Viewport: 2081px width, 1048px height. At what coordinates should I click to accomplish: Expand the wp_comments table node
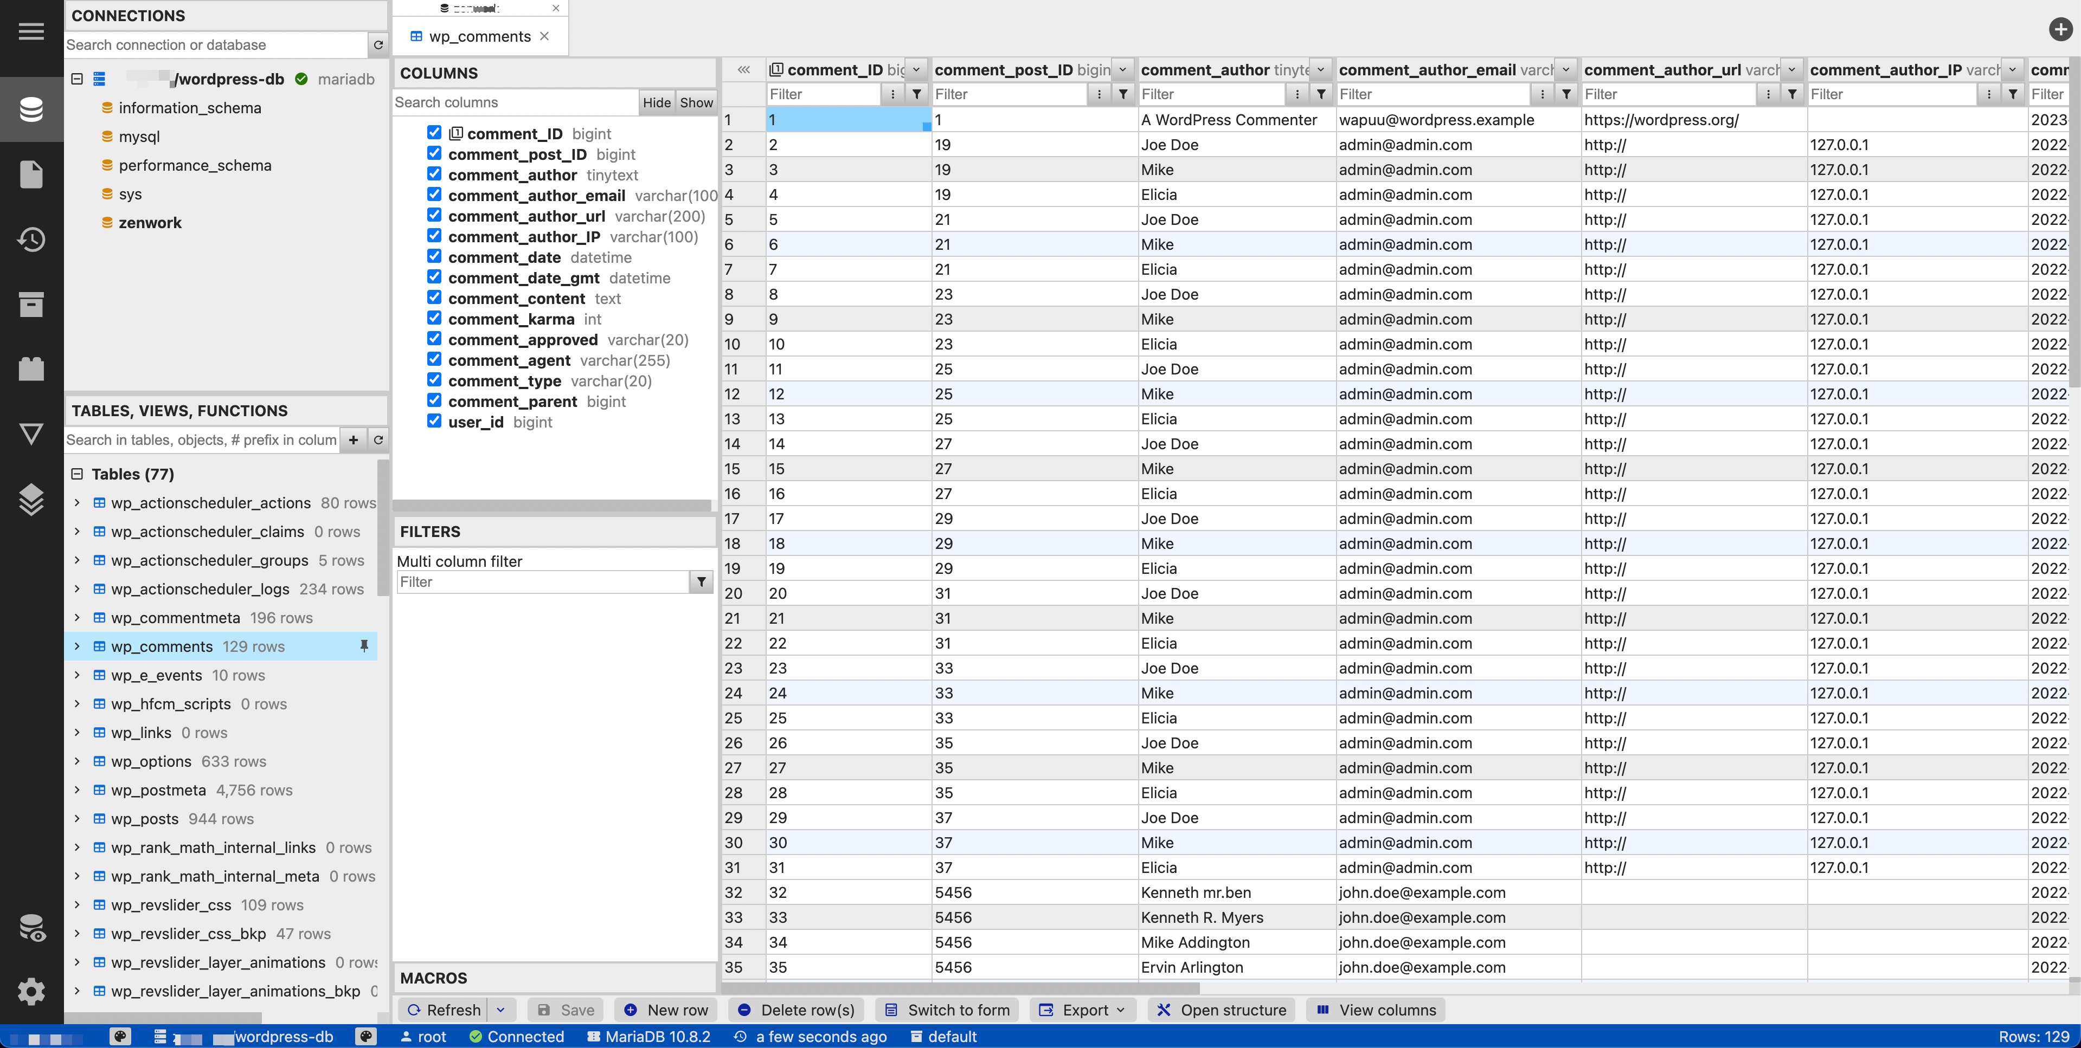77,646
